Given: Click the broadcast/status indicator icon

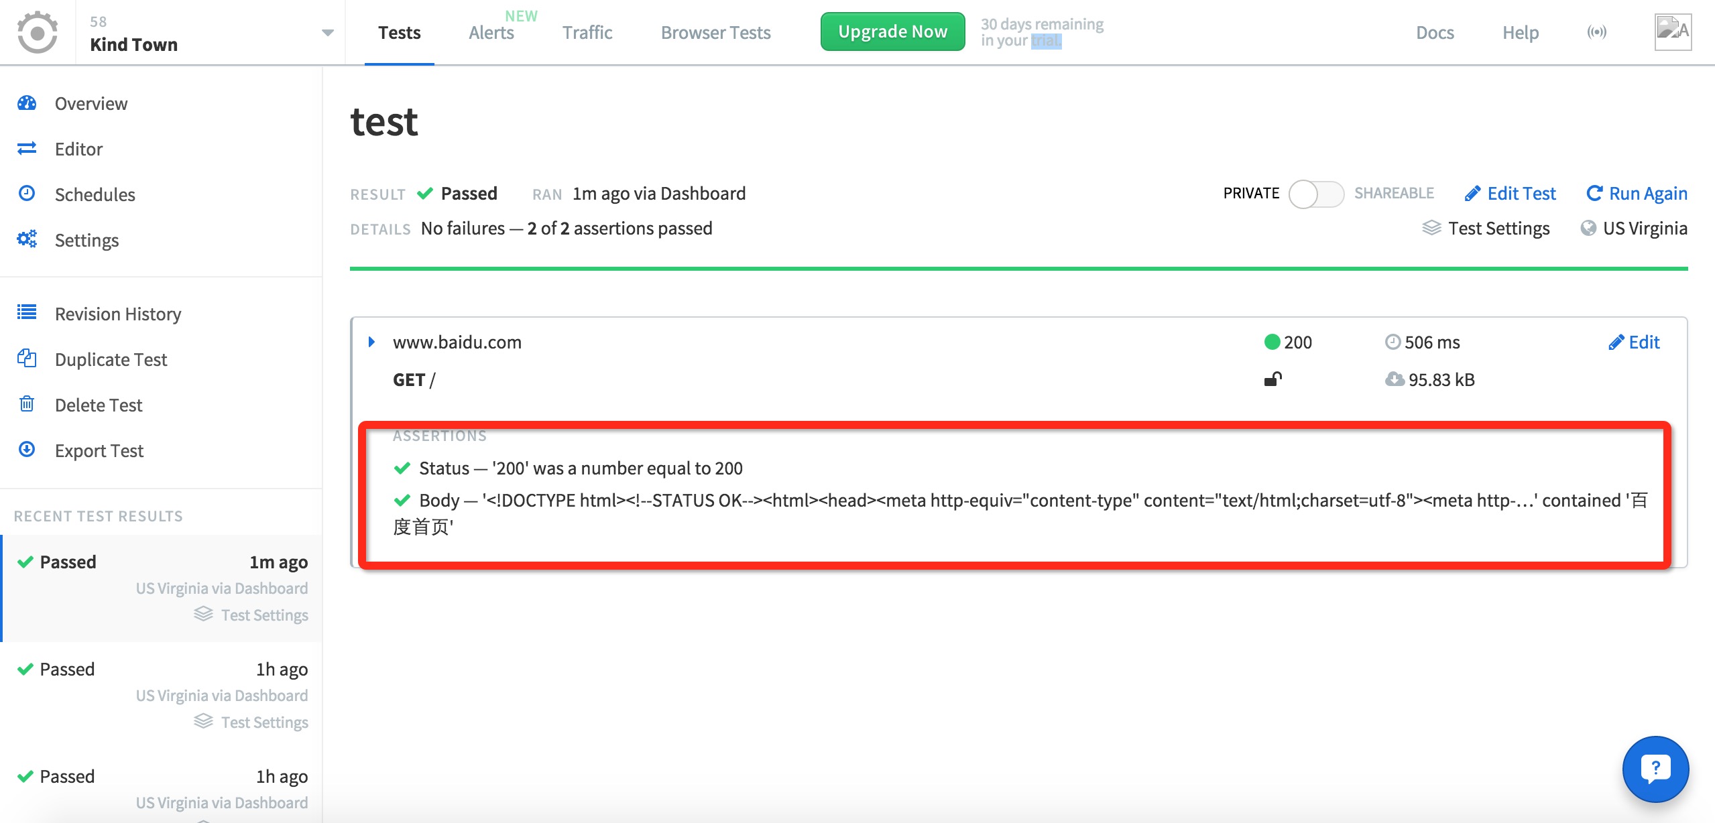Looking at the screenshot, I should [x=1597, y=31].
